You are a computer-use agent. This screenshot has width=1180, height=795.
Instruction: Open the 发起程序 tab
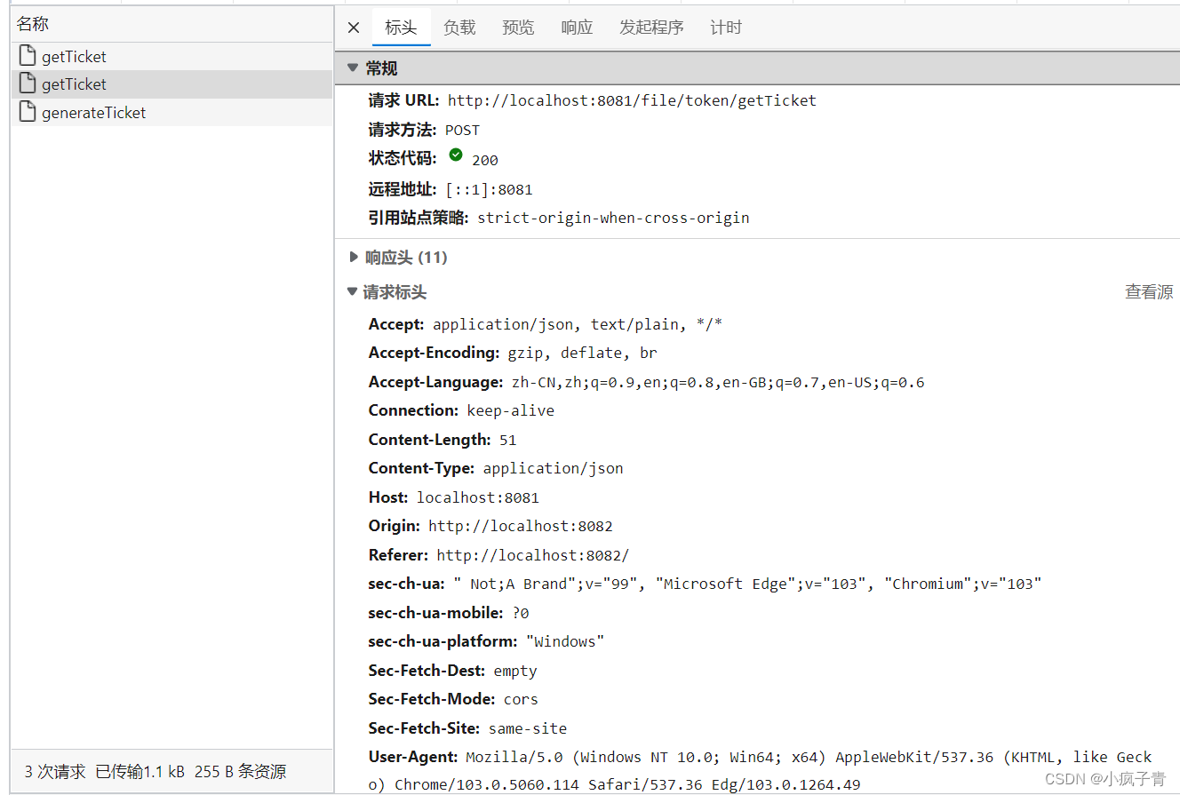651,28
